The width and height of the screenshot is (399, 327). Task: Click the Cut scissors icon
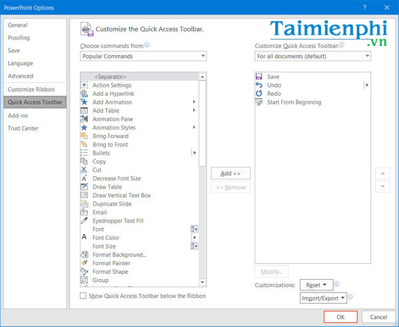tap(84, 169)
